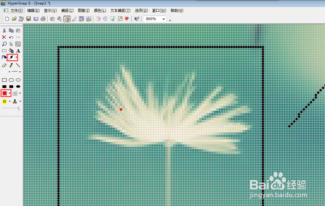Open the 图像(I) menu
The image size is (325, 206).
[x=84, y=11]
